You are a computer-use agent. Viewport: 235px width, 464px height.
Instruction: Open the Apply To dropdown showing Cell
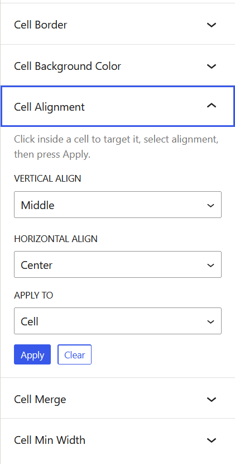click(118, 321)
